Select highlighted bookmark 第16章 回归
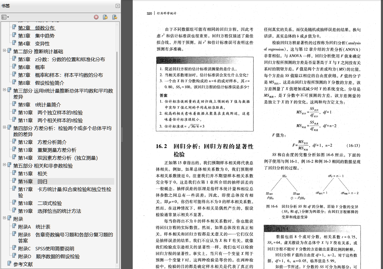 tap(33, 181)
